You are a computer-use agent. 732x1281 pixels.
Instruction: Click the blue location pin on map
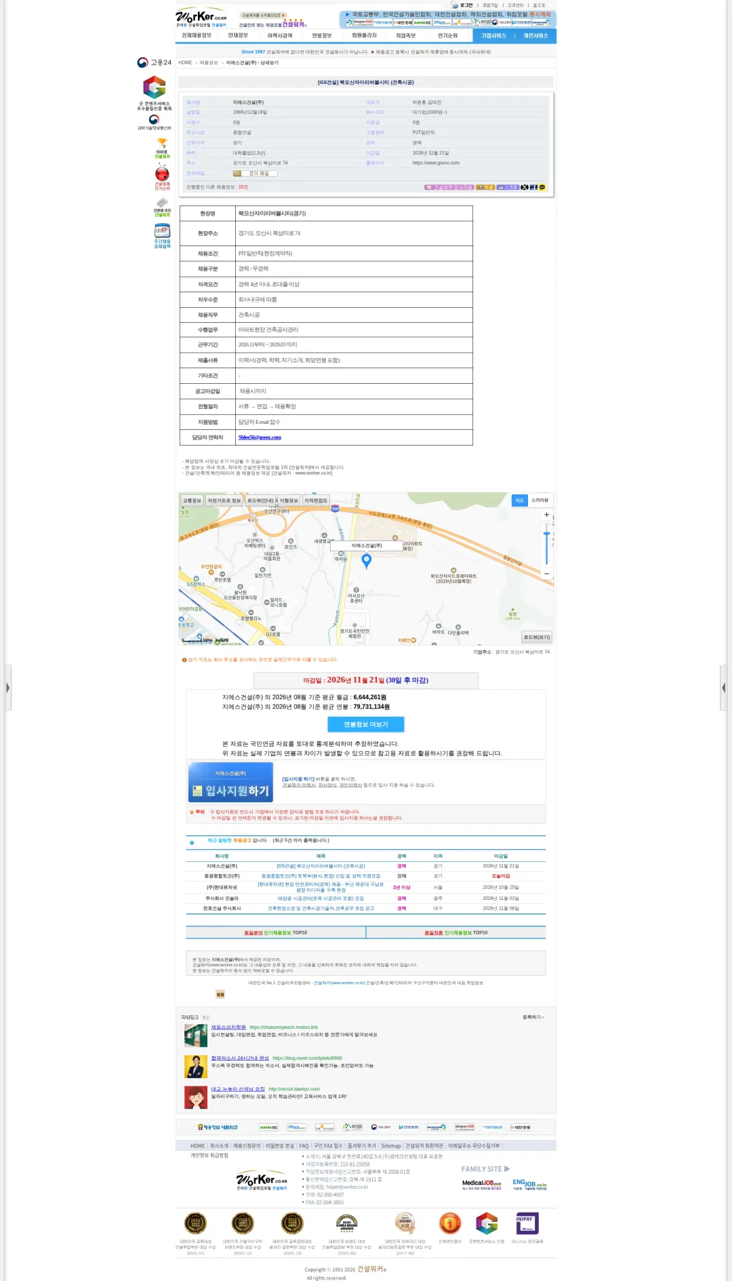click(367, 561)
